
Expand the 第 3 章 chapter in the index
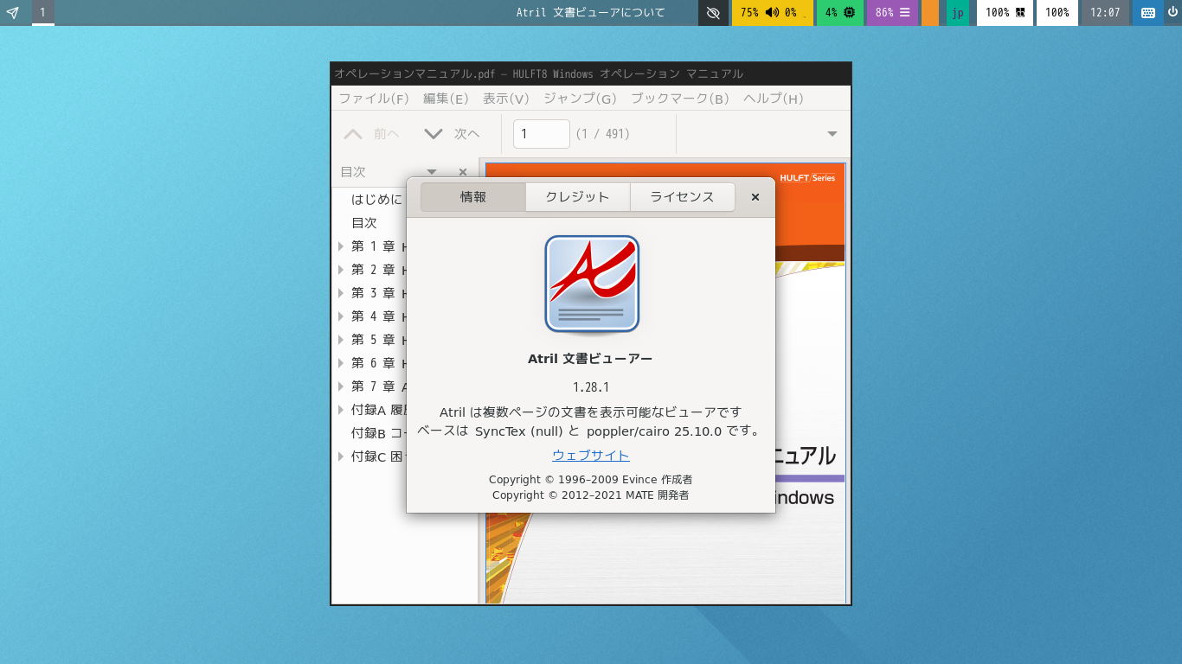click(x=341, y=293)
